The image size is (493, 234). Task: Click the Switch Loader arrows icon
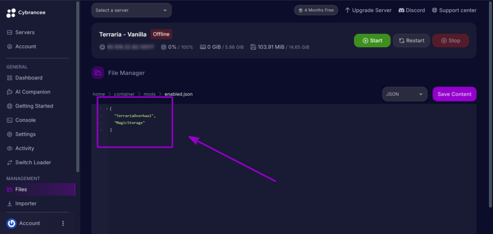pyautogui.click(x=10, y=163)
